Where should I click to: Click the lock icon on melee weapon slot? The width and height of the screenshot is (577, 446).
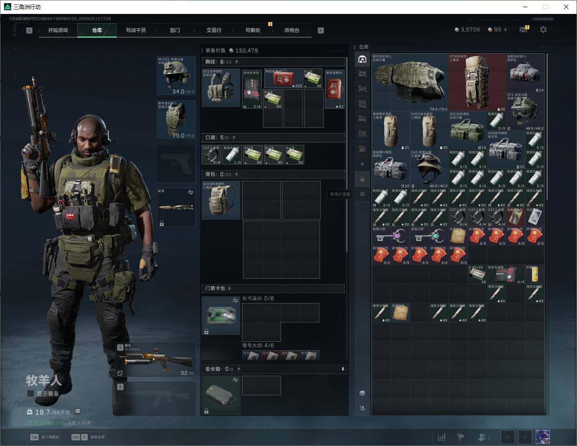(162, 223)
